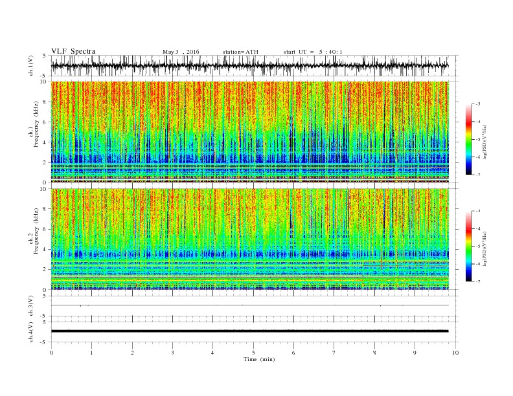Click the thick black ch.4 voltage trace
Viewport: 513px width, 396px height.
249,331
